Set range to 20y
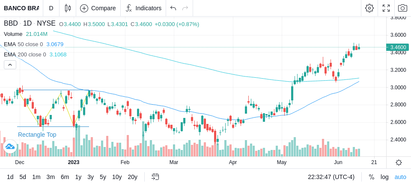The width and height of the screenshot is (411, 185). (132, 177)
